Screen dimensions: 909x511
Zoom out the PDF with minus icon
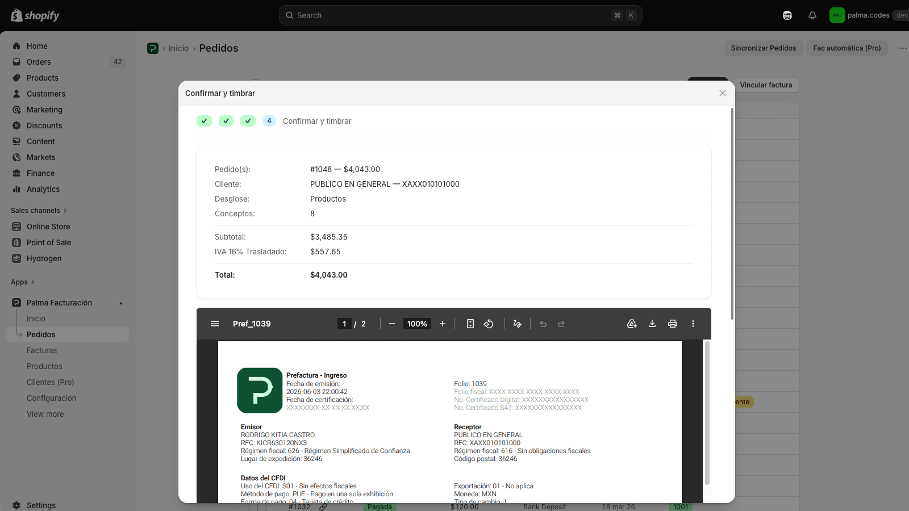[x=392, y=324]
